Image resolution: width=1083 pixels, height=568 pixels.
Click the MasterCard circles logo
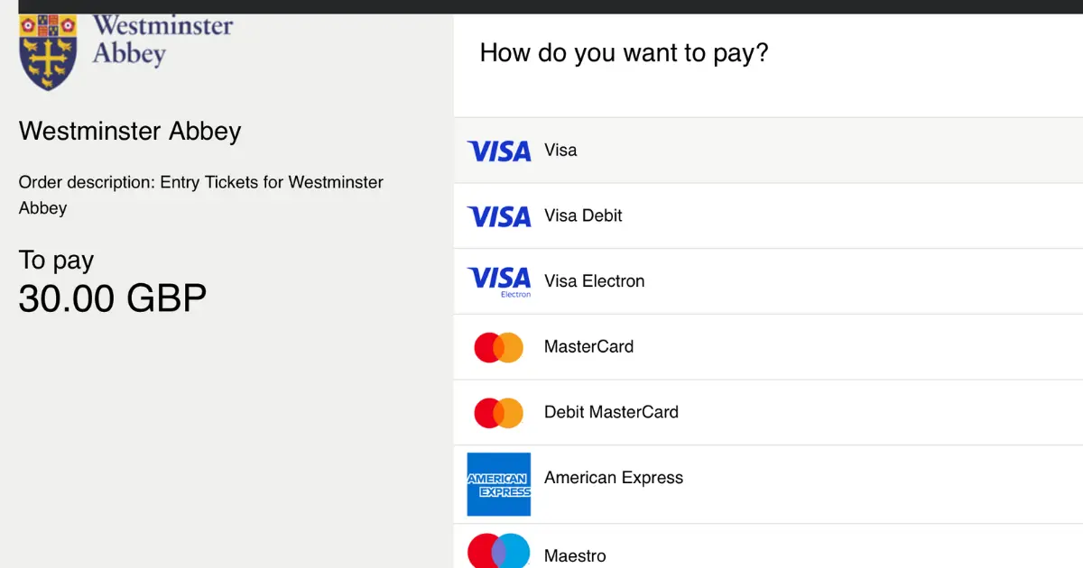click(x=499, y=347)
